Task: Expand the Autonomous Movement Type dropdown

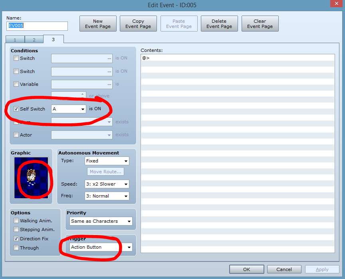Action: point(107,161)
